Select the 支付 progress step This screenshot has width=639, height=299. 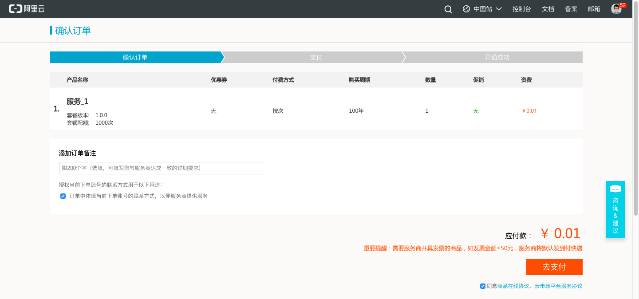click(x=316, y=57)
